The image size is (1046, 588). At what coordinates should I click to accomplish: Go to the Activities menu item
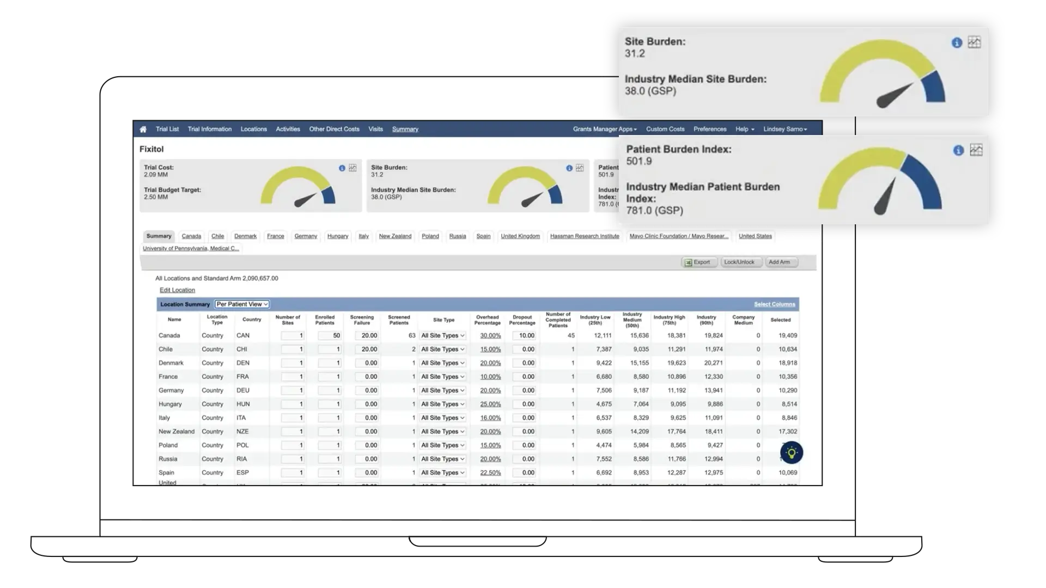(288, 130)
